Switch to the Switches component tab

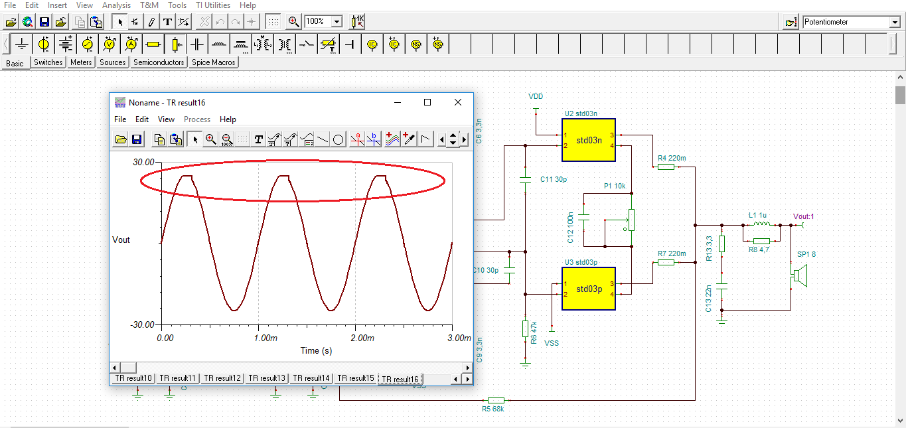48,62
